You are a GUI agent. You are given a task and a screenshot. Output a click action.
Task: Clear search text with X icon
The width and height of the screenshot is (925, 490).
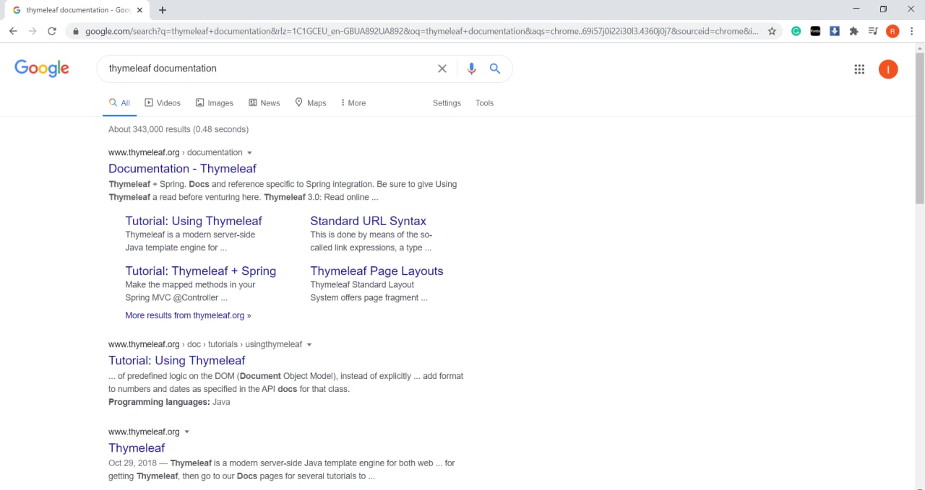(x=442, y=69)
